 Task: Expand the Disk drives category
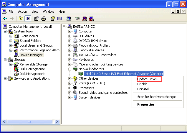pyautogui.click(x=70, y=36)
